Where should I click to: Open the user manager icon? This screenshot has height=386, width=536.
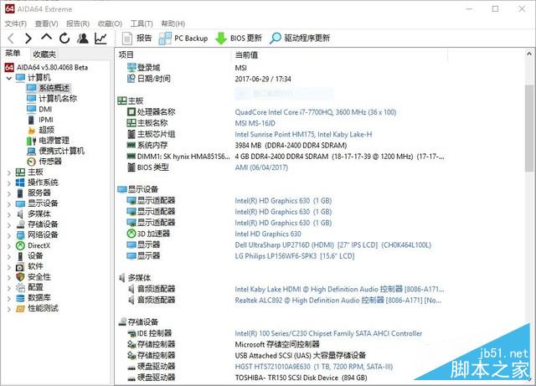coord(82,39)
